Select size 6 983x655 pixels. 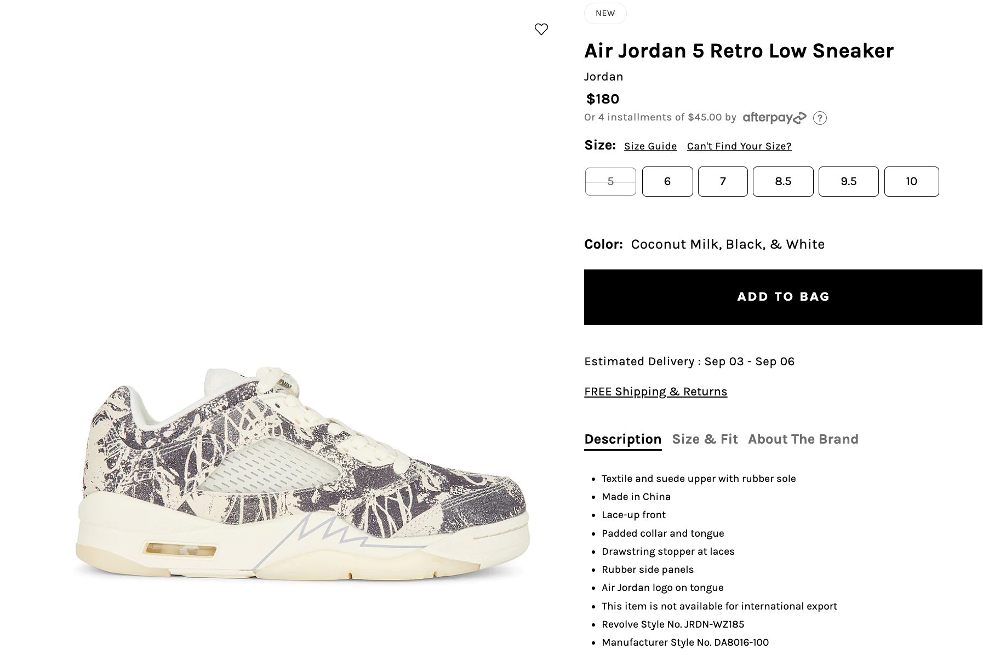coord(667,181)
